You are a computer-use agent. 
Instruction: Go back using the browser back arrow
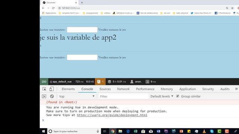click(43, 8)
